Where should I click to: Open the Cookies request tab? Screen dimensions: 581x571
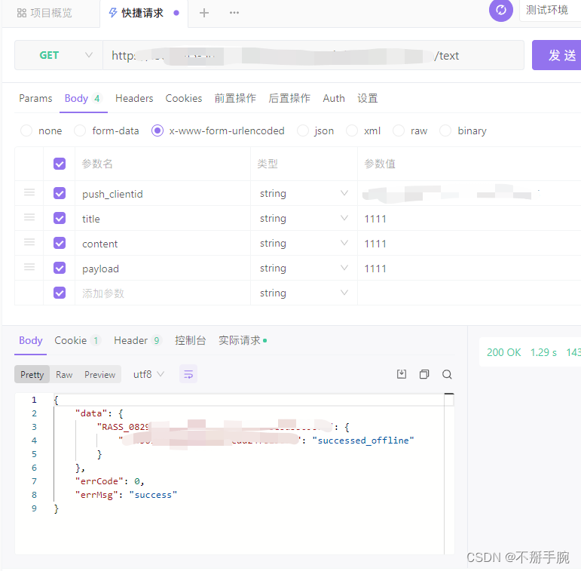(184, 98)
